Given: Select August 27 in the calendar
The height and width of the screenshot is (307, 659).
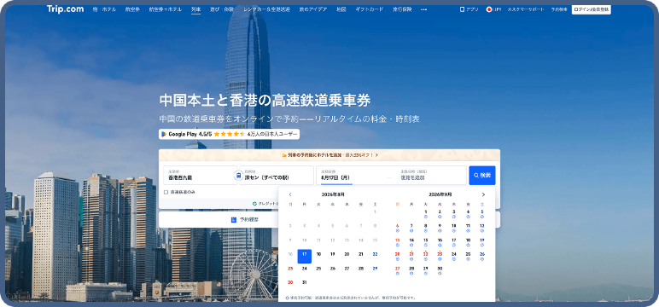Looking at the screenshot, I should tap(347, 269).
